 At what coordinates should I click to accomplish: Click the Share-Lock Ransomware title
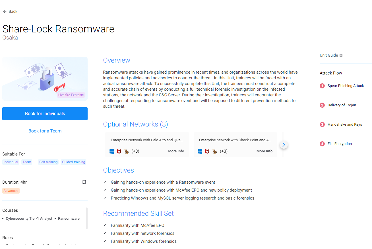coord(58,29)
